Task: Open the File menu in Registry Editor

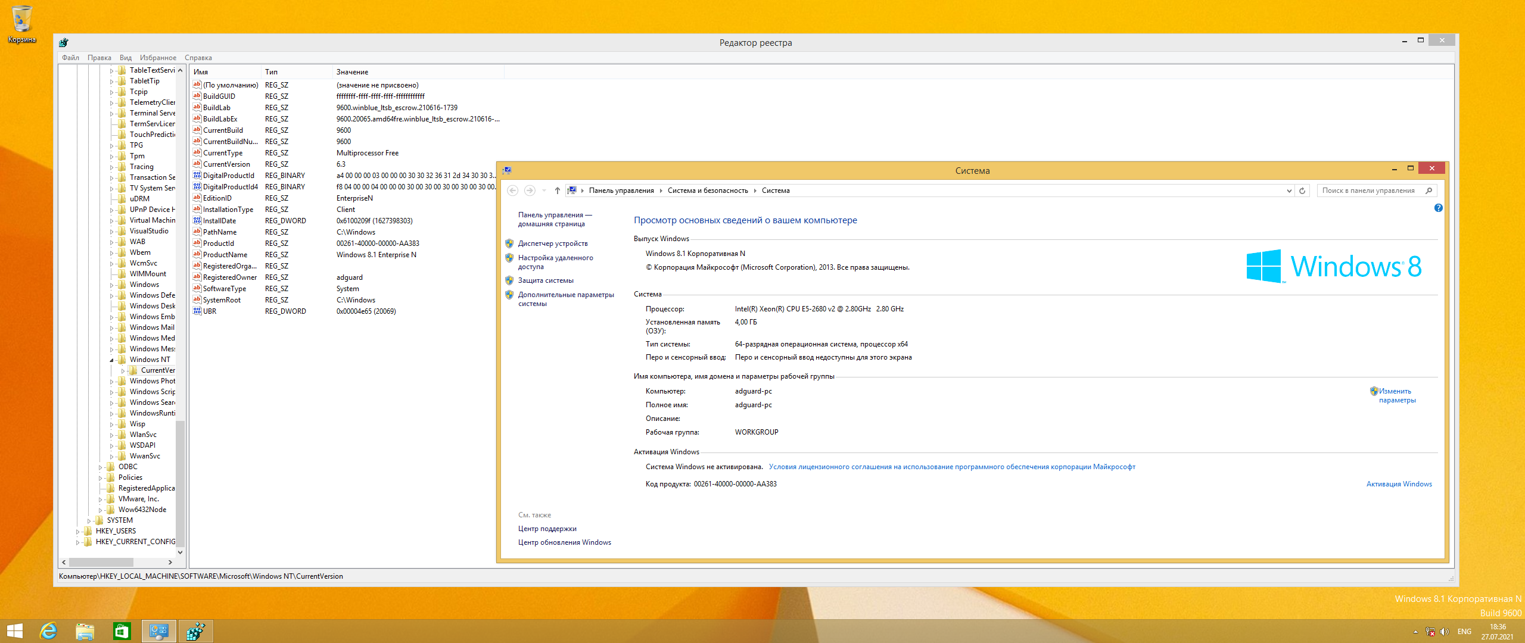Action: [x=70, y=58]
